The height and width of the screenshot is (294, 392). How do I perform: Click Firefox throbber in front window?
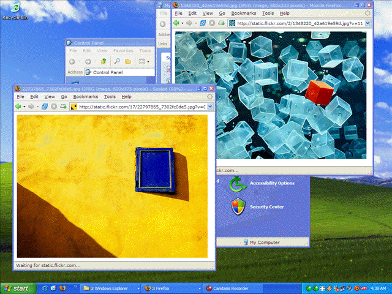click(209, 97)
